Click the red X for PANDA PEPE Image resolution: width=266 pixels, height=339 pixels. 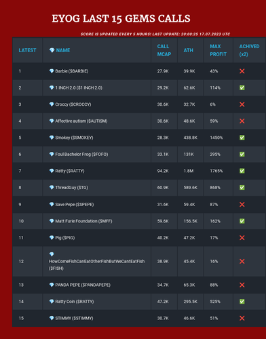242,285
